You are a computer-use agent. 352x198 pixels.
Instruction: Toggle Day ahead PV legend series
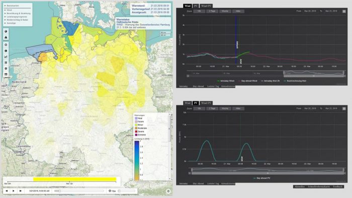(x=262, y=178)
